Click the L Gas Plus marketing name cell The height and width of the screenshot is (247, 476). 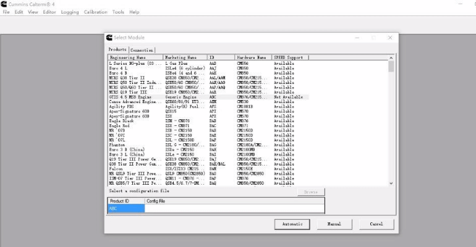(x=176, y=64)
